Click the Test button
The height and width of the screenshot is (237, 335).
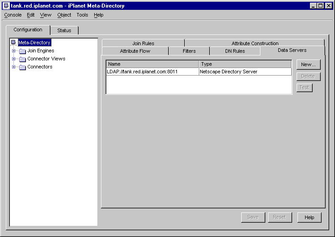point(305,88)
